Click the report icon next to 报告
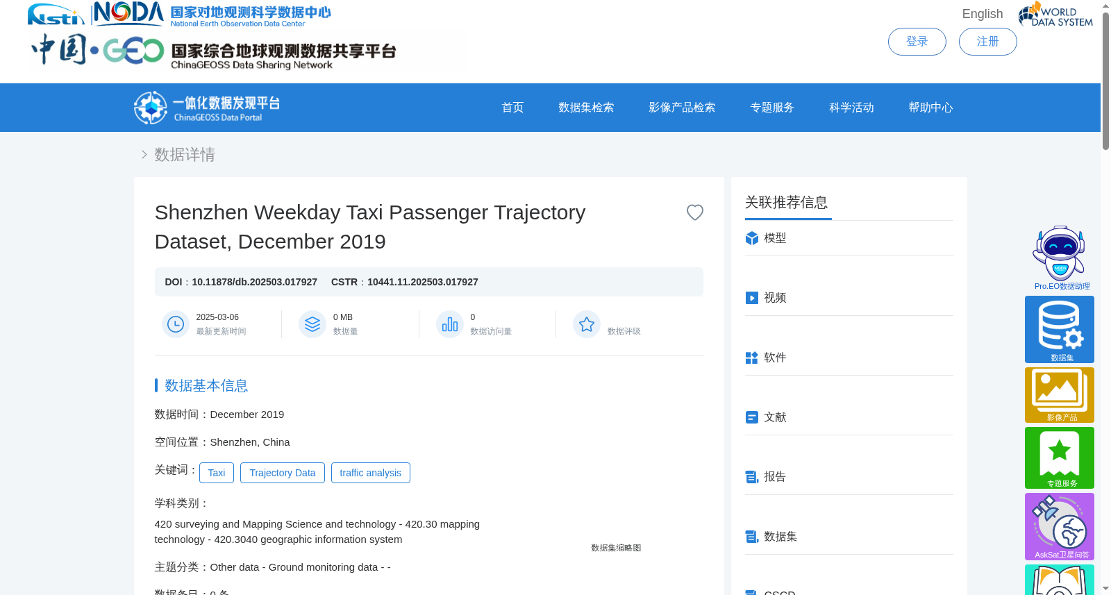1111x595 pixels. pyautogui.click(x=751, y=477)
